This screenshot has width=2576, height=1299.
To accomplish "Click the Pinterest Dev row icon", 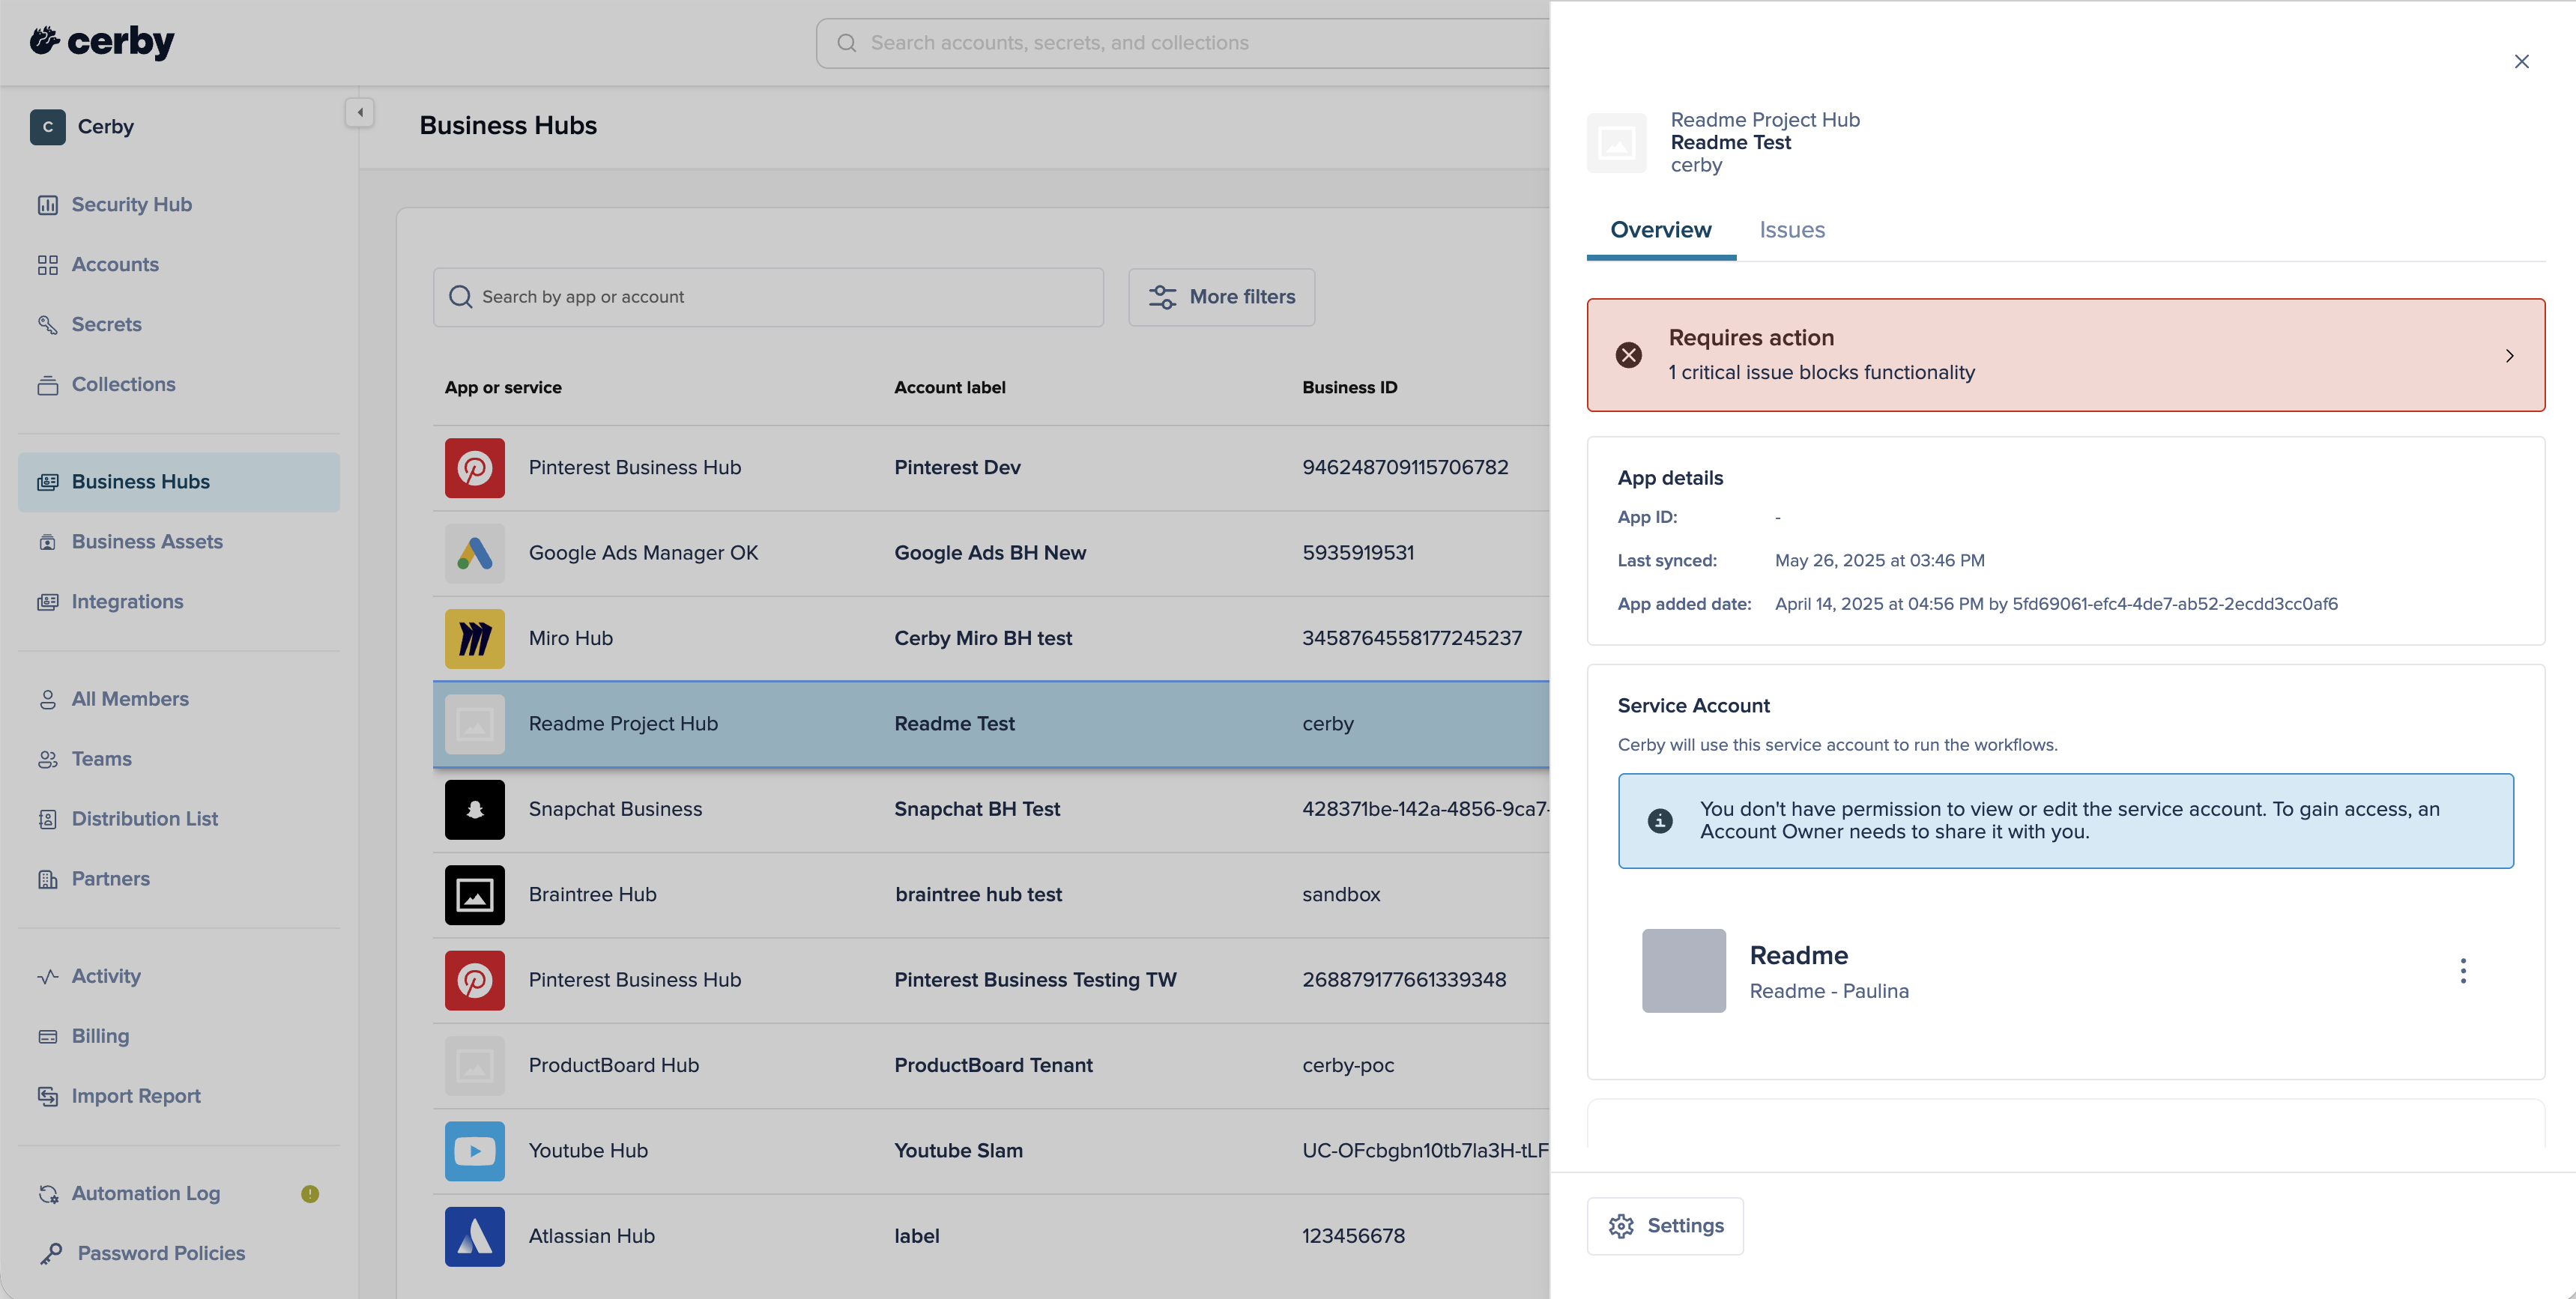I will click(x=475, y=468).
